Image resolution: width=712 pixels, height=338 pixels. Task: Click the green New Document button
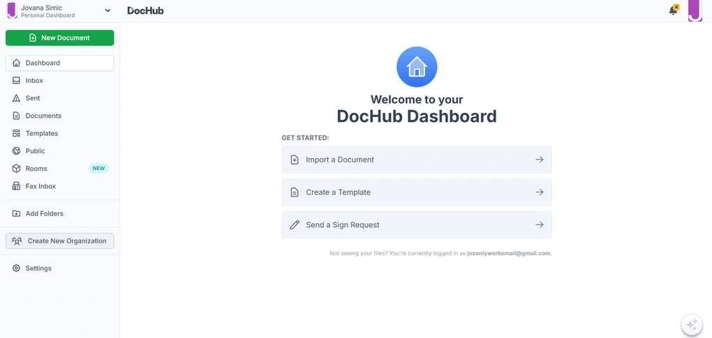click(x=60, y=38)
